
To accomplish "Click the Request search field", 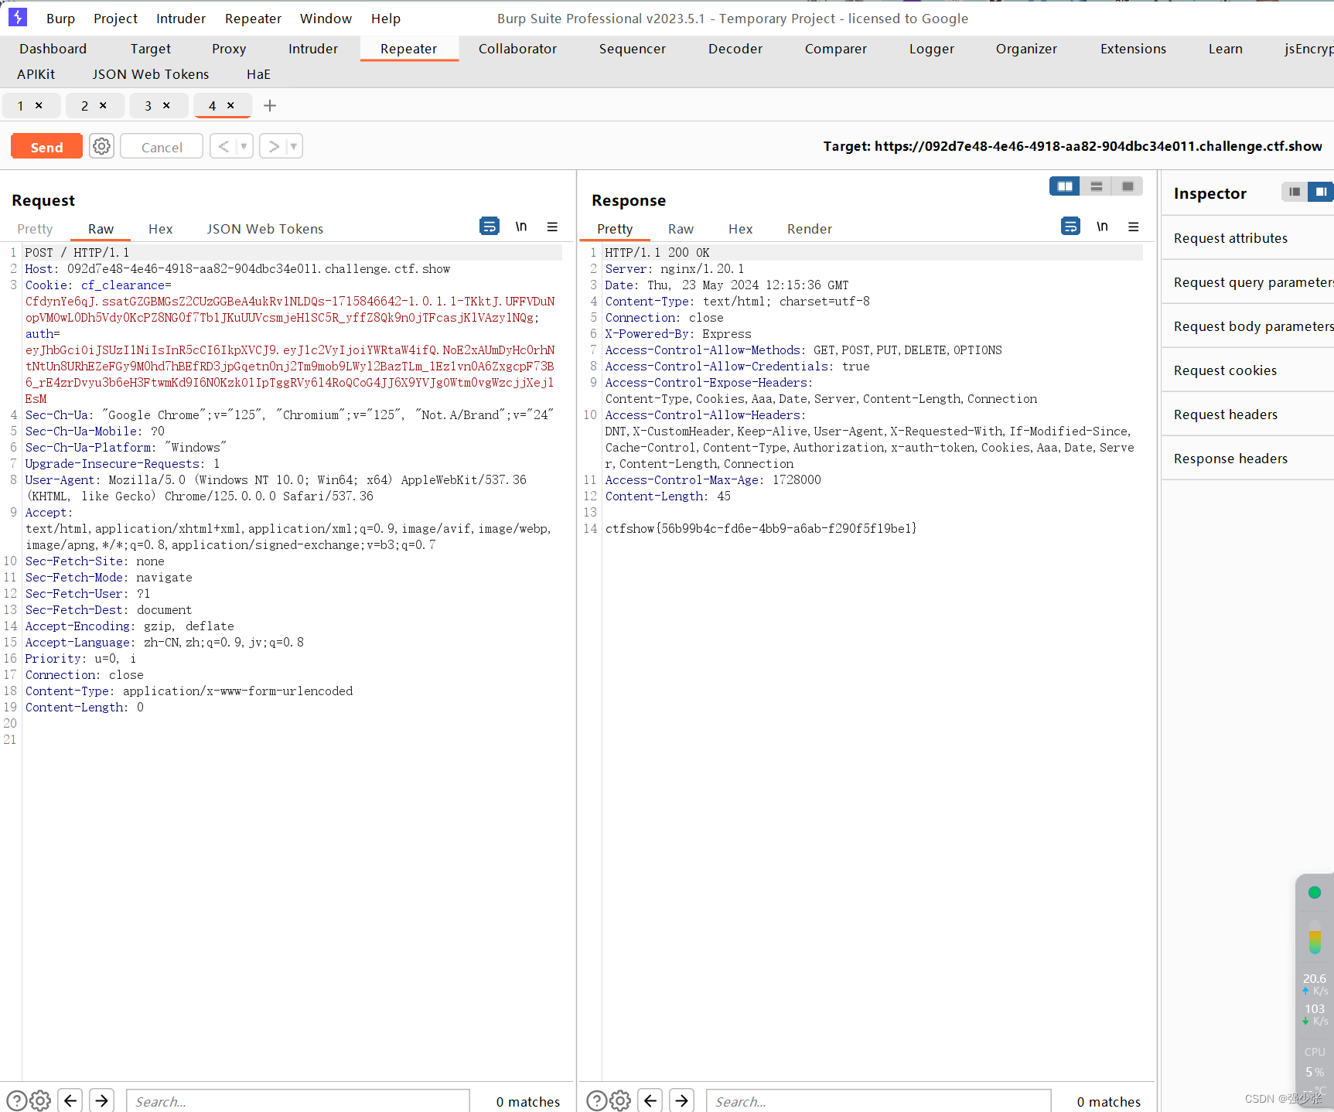I will point(298,1101).
